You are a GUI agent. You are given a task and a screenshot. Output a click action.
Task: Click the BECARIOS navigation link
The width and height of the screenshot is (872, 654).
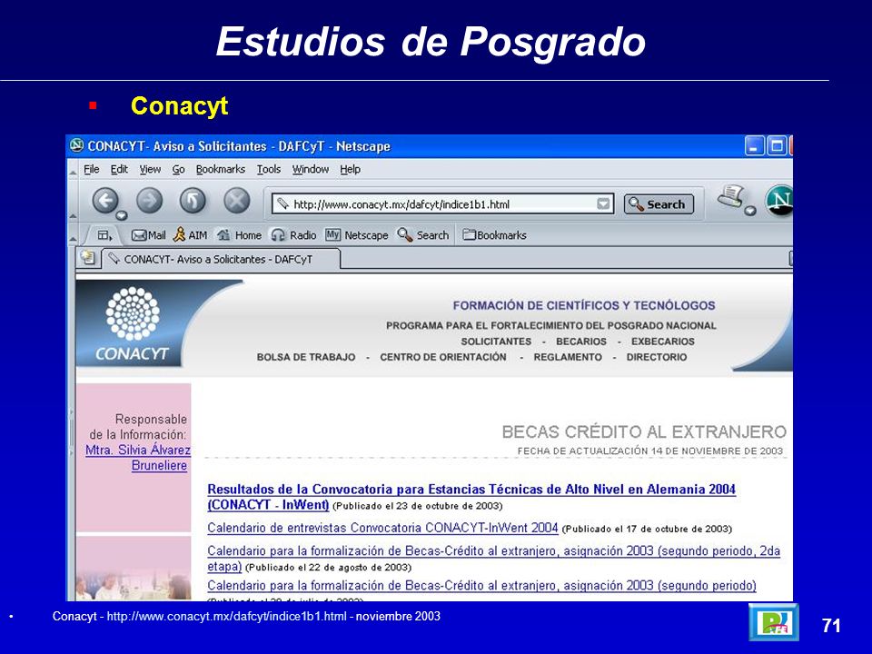coord(581,342)
